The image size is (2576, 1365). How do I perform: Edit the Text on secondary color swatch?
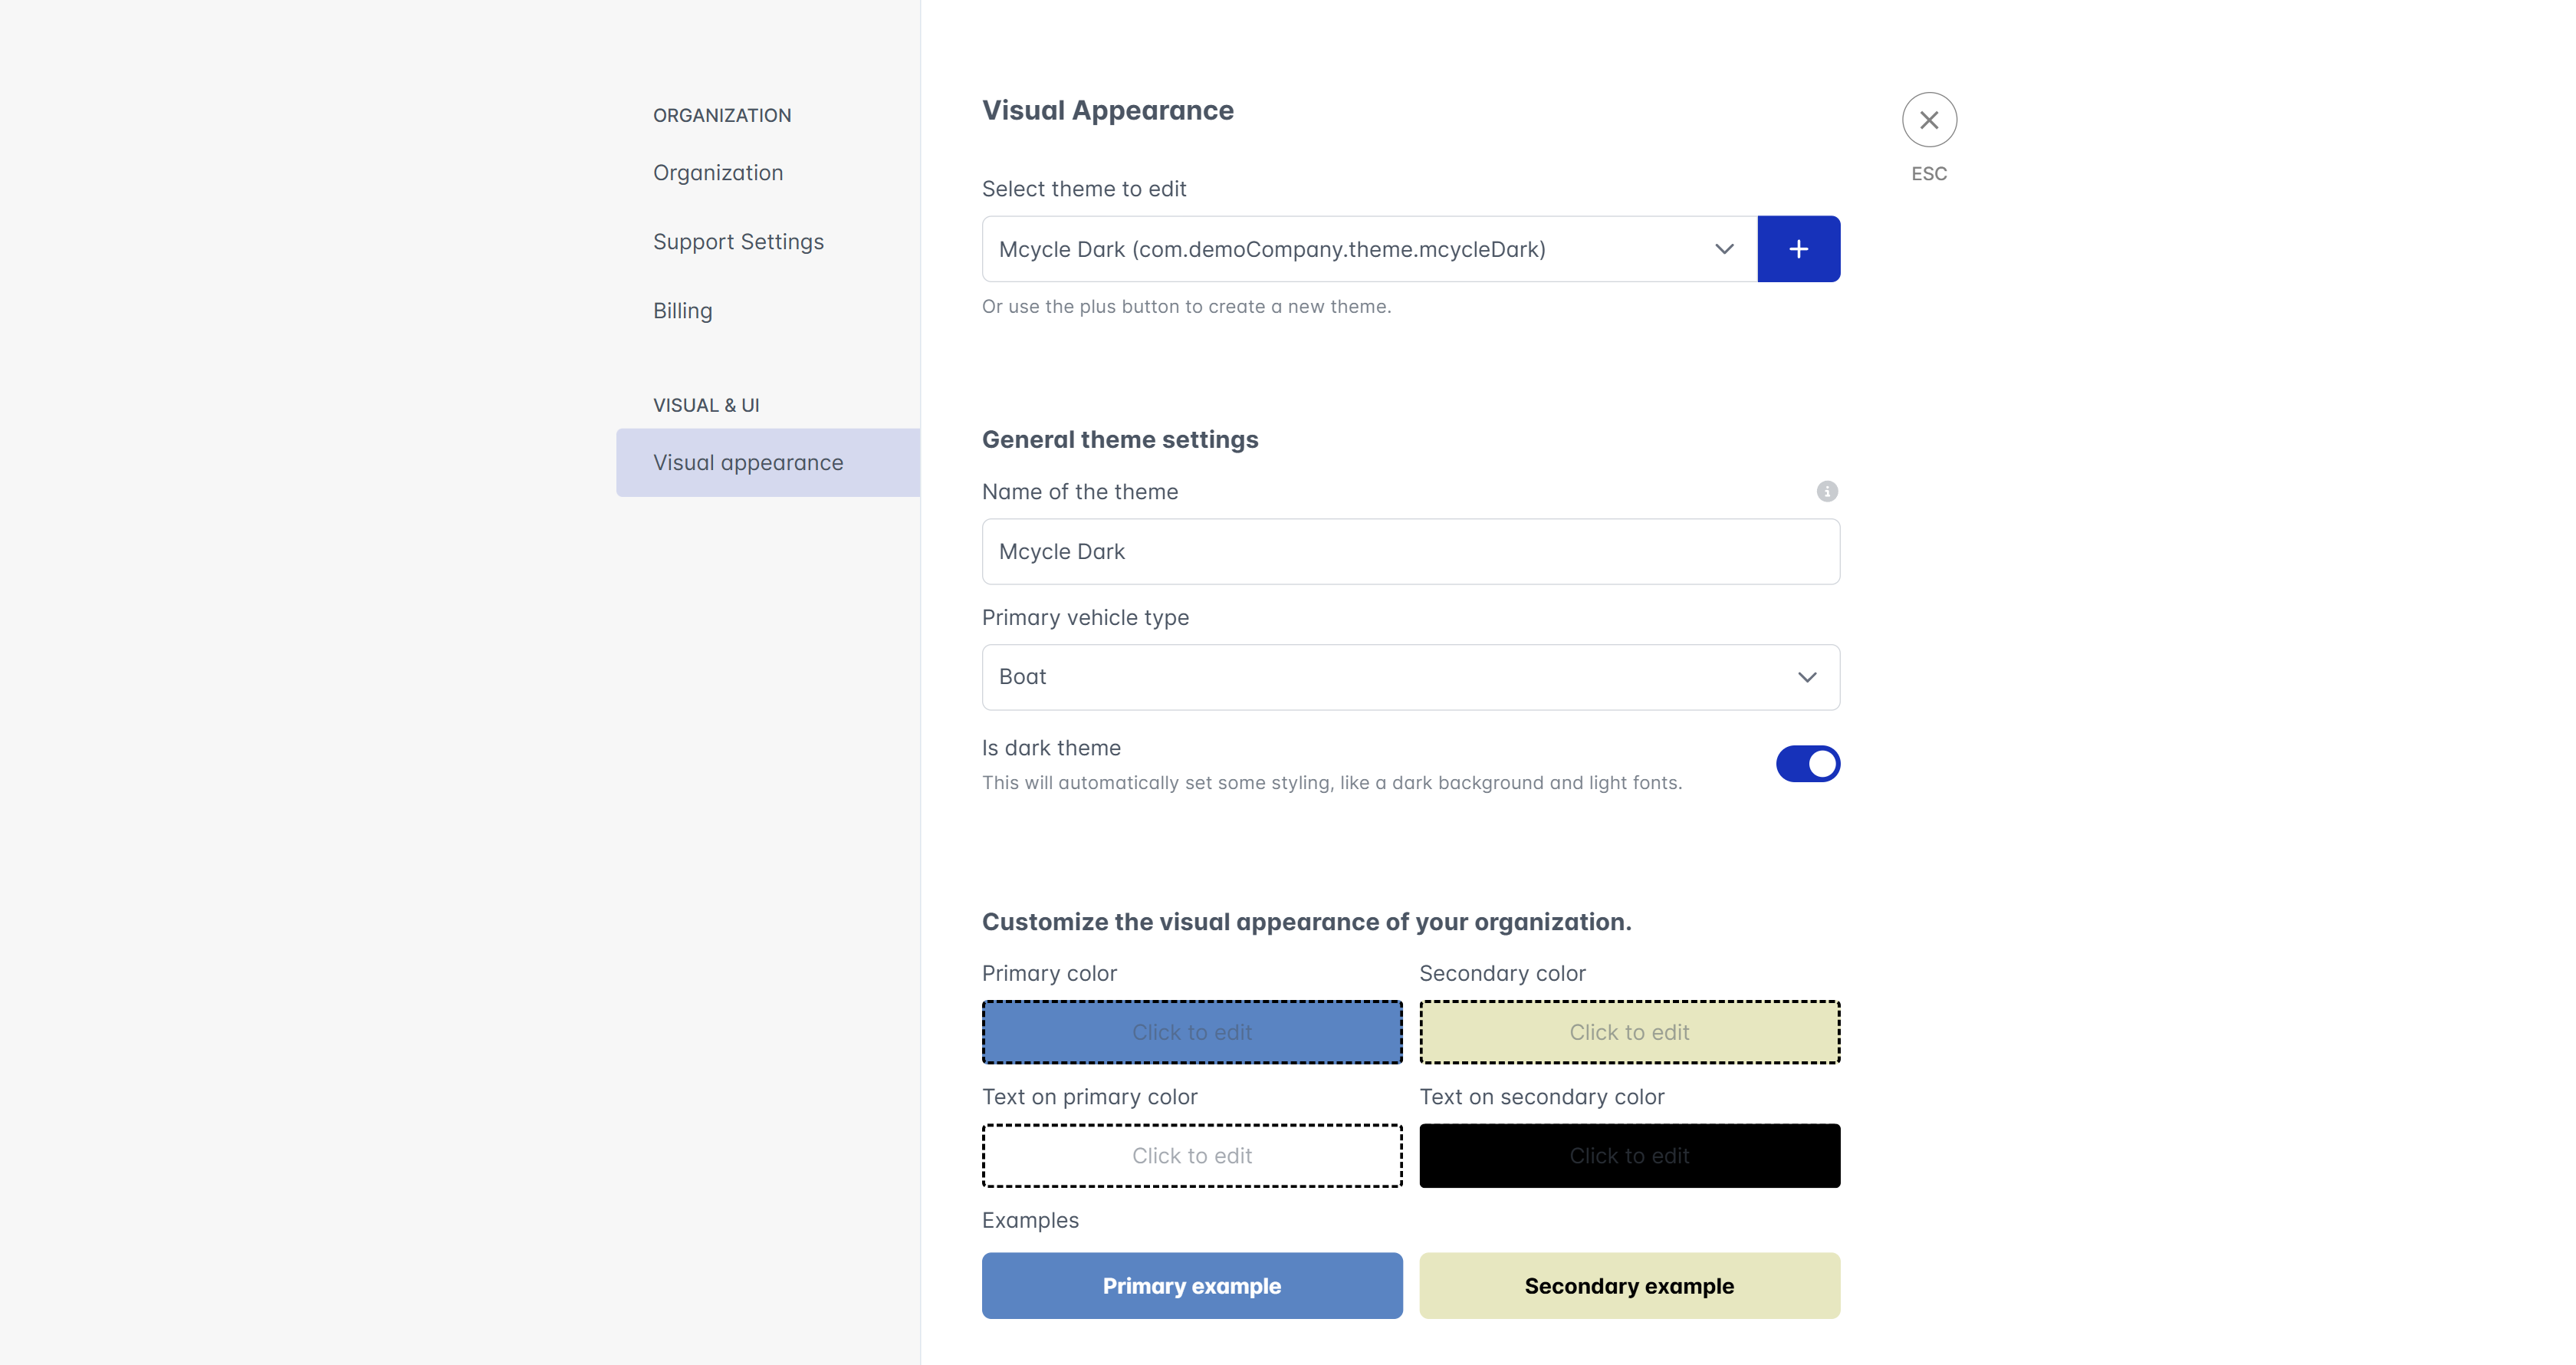1628,1156
